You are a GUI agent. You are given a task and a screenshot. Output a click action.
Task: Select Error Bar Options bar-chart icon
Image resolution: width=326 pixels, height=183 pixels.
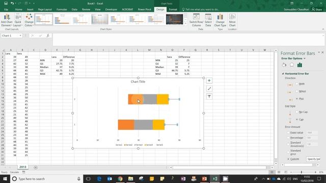(300, 65)
